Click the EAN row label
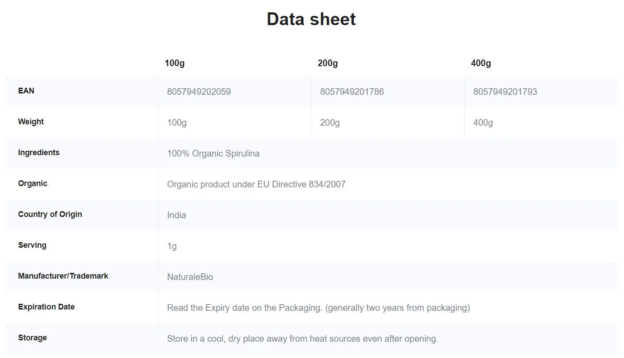Screen dimensions: 624x358 [x=26, y=91]
